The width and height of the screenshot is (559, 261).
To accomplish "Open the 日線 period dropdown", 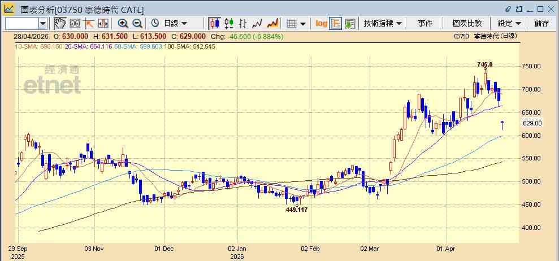I will [x=175, y=24].
